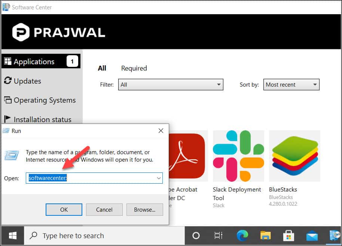Open the Applications section in Software Center
Screen dimensions: 342x246
[x=41, y=61]
